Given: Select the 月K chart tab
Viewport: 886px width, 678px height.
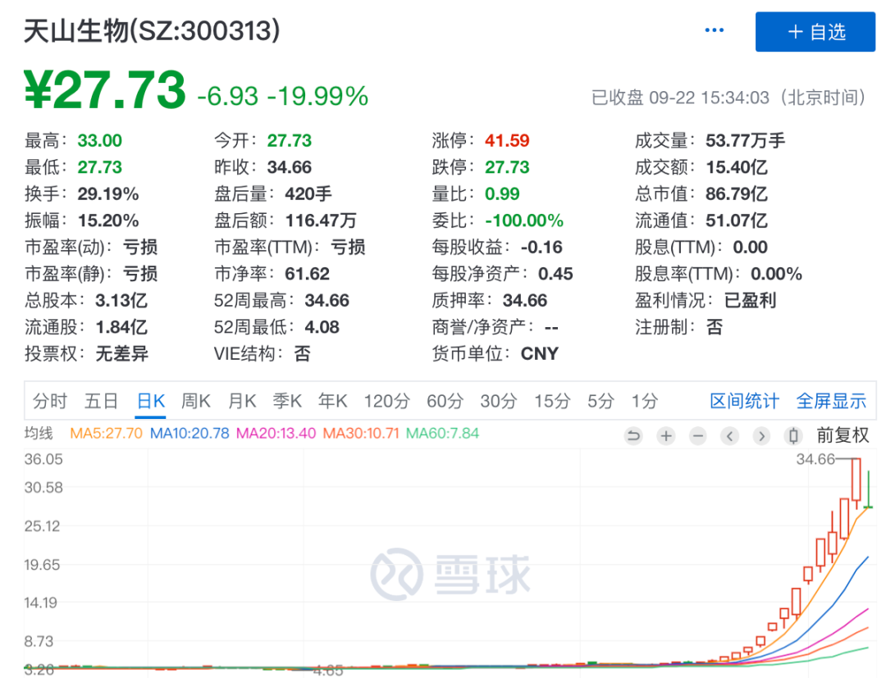Looking at the screenshot, I should click(242, 402).
